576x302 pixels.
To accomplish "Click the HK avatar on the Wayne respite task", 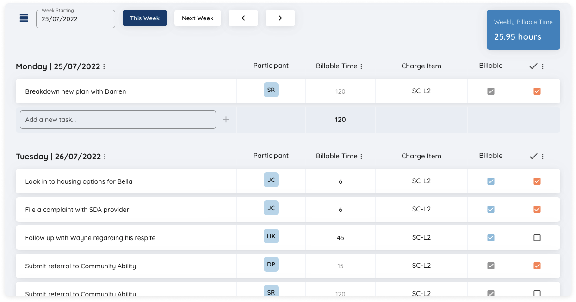I will [271, 236].
